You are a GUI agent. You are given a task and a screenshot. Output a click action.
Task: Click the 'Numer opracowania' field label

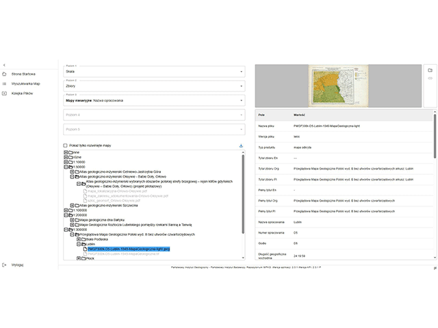[x=271, y=233]
